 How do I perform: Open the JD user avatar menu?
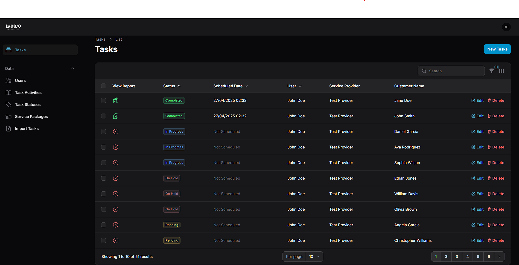click(506, 27)
